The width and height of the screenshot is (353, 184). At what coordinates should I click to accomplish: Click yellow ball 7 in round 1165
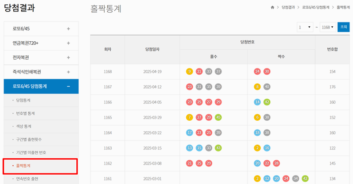pos(190,117)
